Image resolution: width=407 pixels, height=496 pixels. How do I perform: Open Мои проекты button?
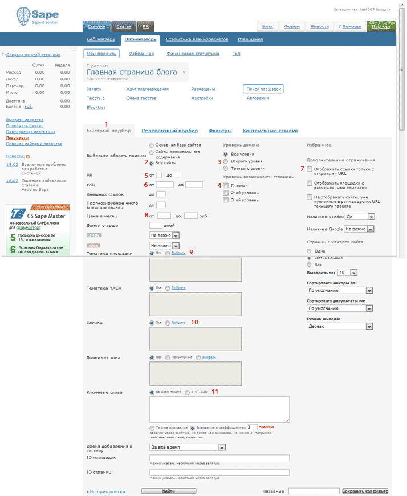(101, 54)
